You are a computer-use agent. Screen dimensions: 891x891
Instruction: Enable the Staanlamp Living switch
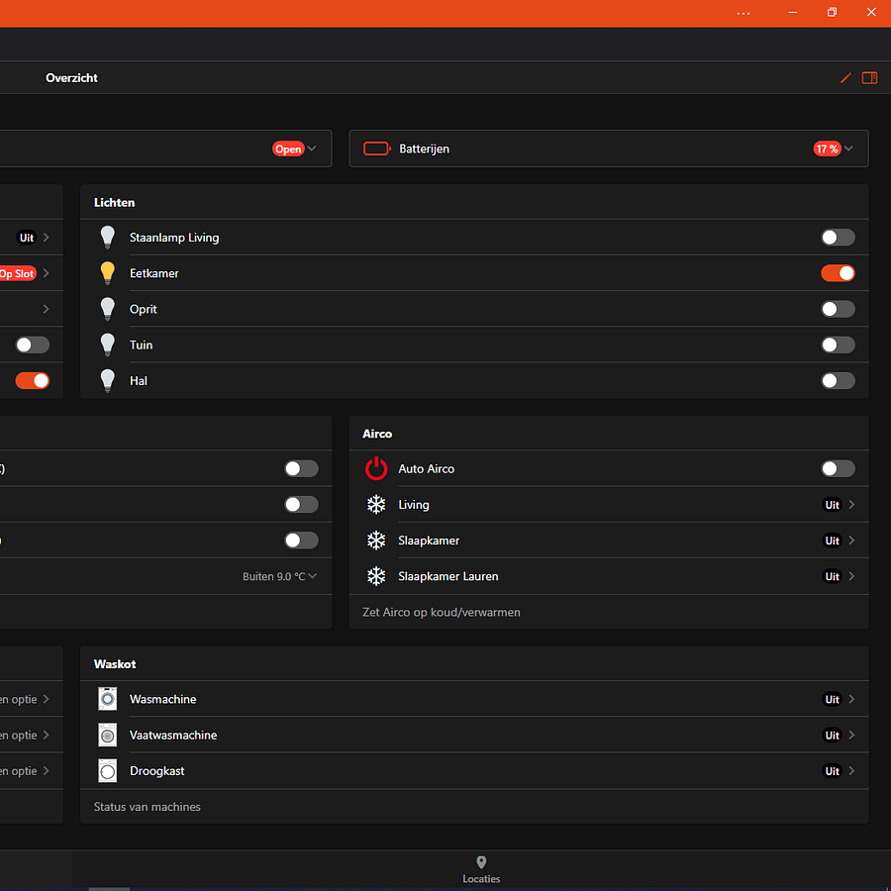click(838, 238)
